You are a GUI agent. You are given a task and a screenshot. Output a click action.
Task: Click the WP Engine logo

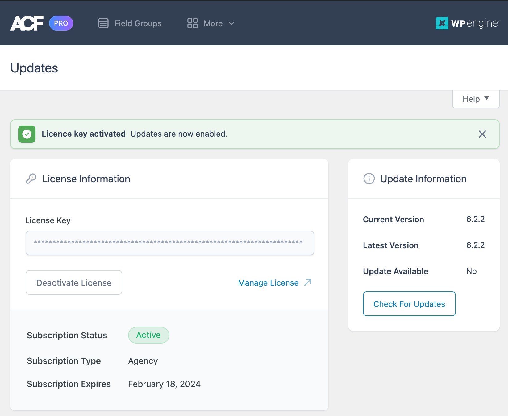pyautogui.click(x=467, y=23)
